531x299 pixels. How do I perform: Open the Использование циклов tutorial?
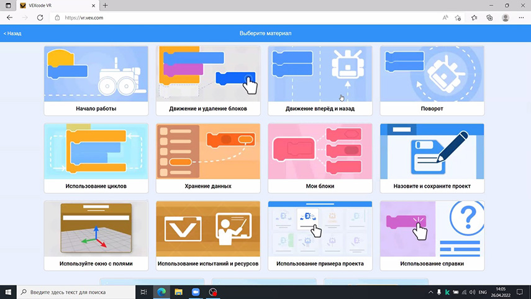tap(96, 158)
